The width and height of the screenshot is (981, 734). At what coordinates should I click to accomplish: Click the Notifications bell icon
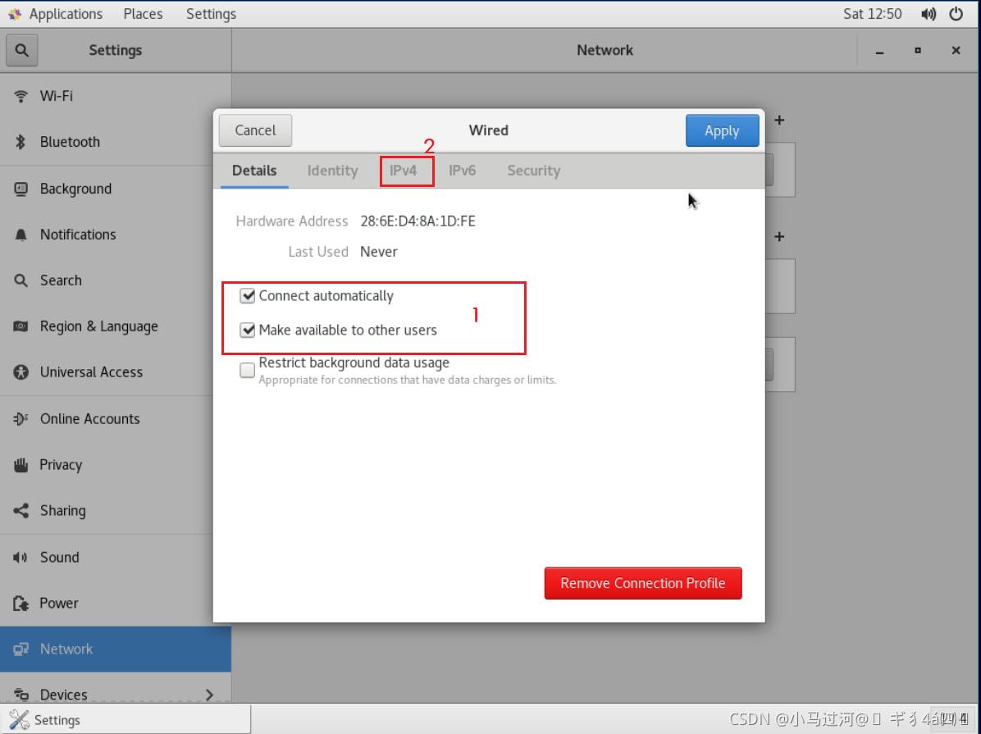(21, 235)
